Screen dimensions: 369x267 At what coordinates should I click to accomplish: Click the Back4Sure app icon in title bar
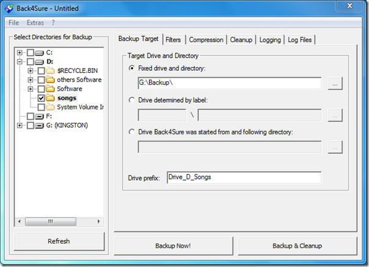[x=9, y=9]
